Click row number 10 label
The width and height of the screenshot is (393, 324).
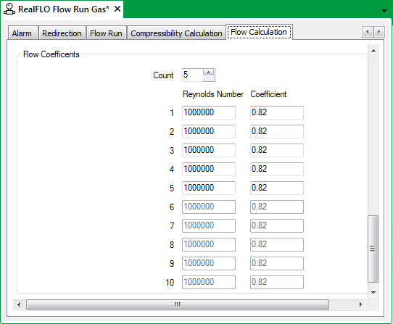(x=170, y=283)
